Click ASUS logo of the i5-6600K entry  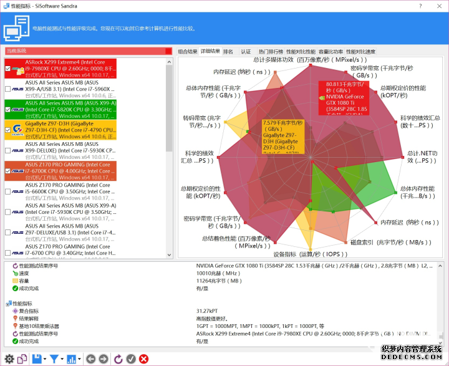17,191
